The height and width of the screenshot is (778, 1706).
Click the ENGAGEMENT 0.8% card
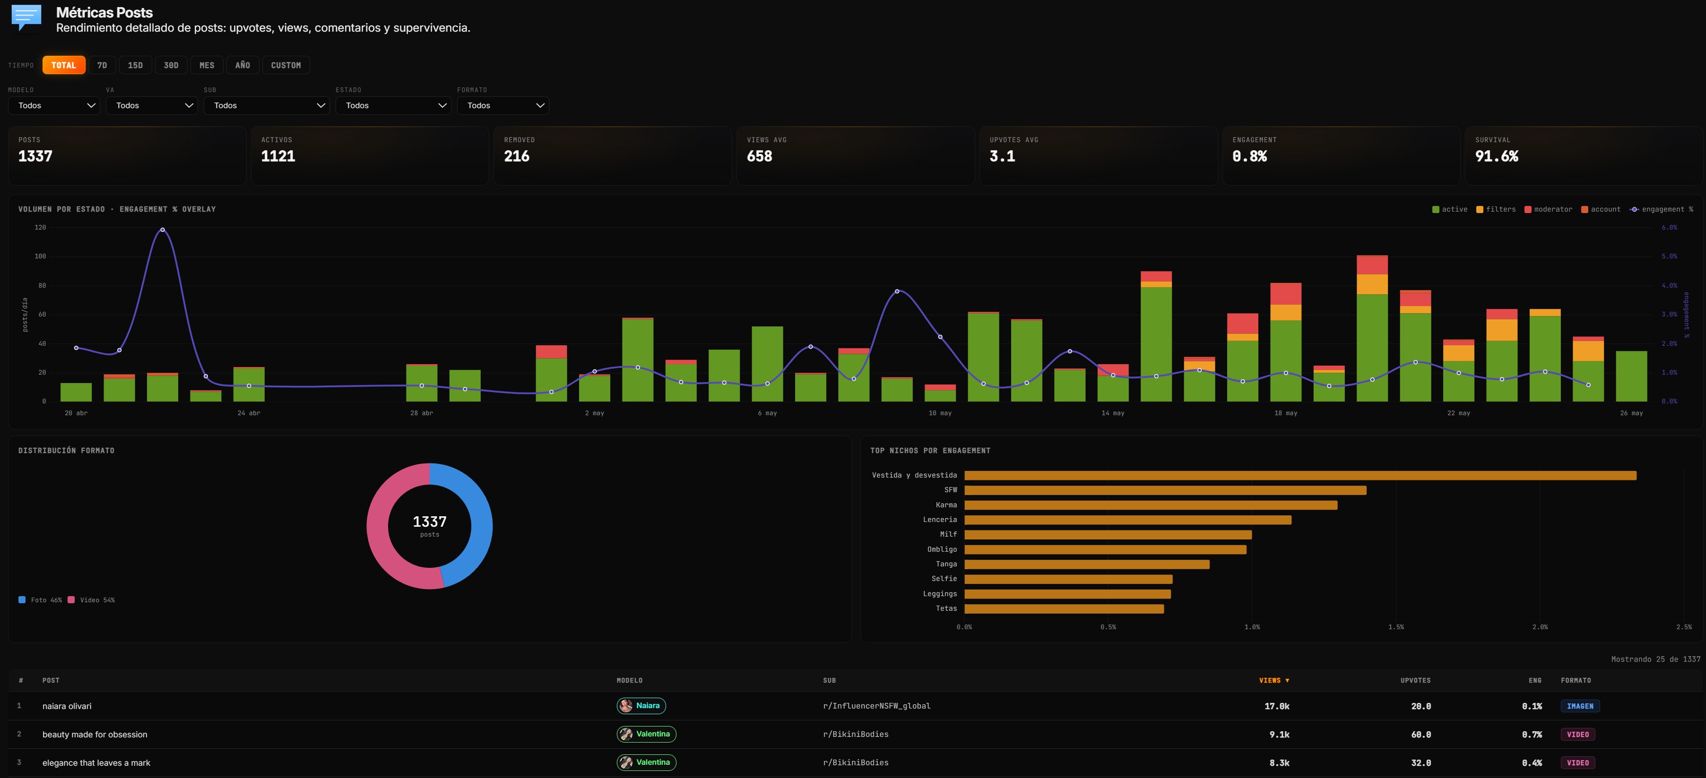pos(1341,155)
